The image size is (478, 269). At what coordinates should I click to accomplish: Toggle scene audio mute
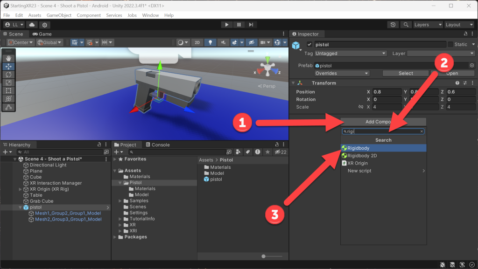(223, 42)
